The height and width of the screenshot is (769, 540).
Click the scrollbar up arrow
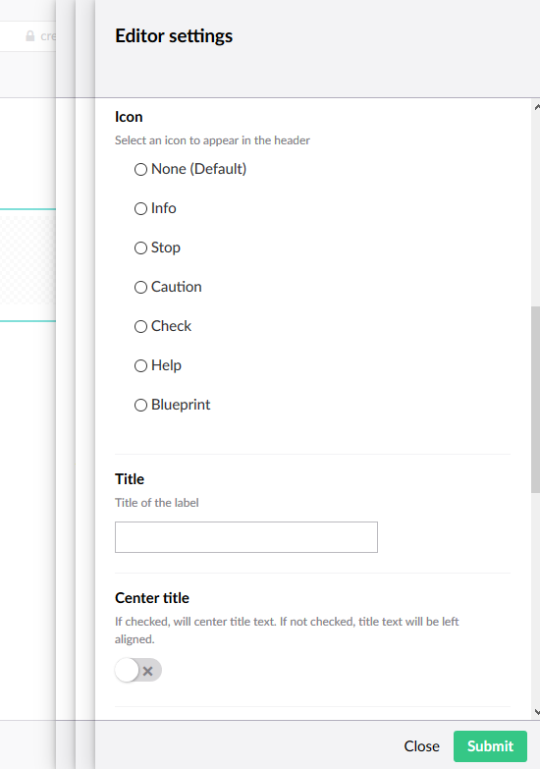[x=537, y=106]
